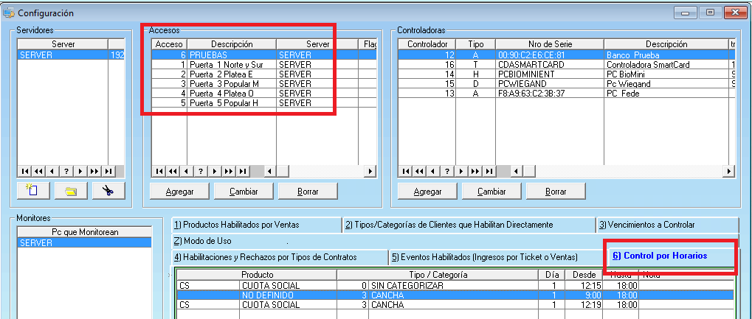Click Borrar button under Controladoras
This screenshot has height=319, width=752.
[x=556, y=191]
